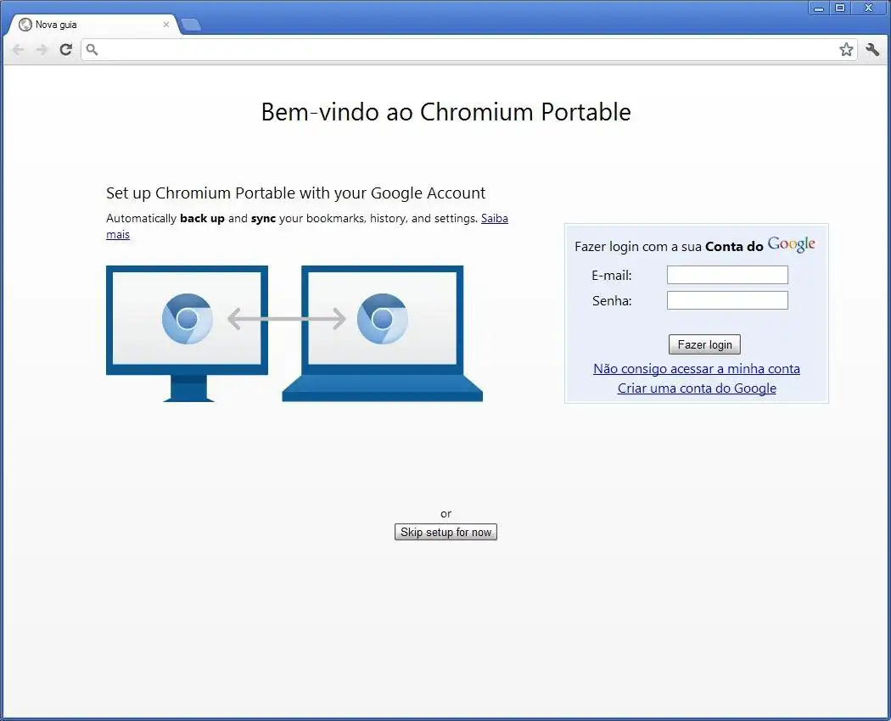Click the search magnifier in address bar

pos(92,50)
